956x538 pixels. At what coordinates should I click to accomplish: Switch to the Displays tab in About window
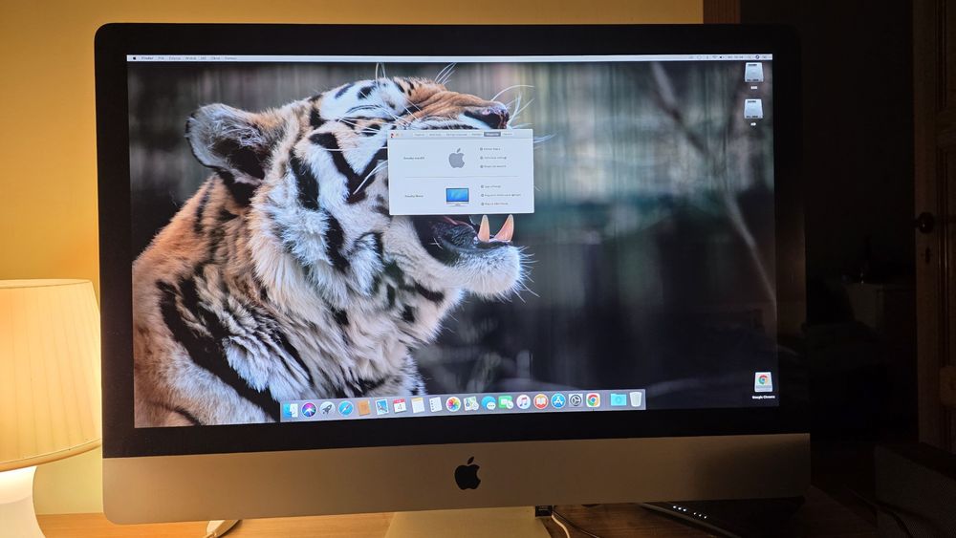point(435,135)
